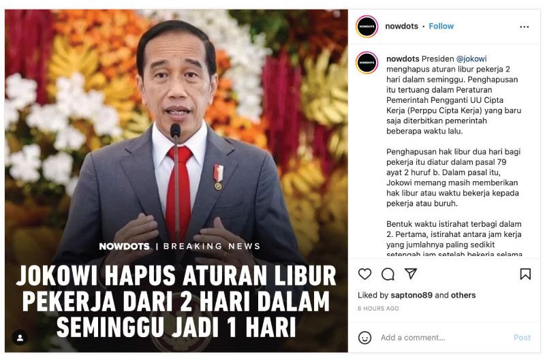This screenshot has height=363, width=545.
Task: Open comments with speech bubble icon
Action: click(388, 274)
